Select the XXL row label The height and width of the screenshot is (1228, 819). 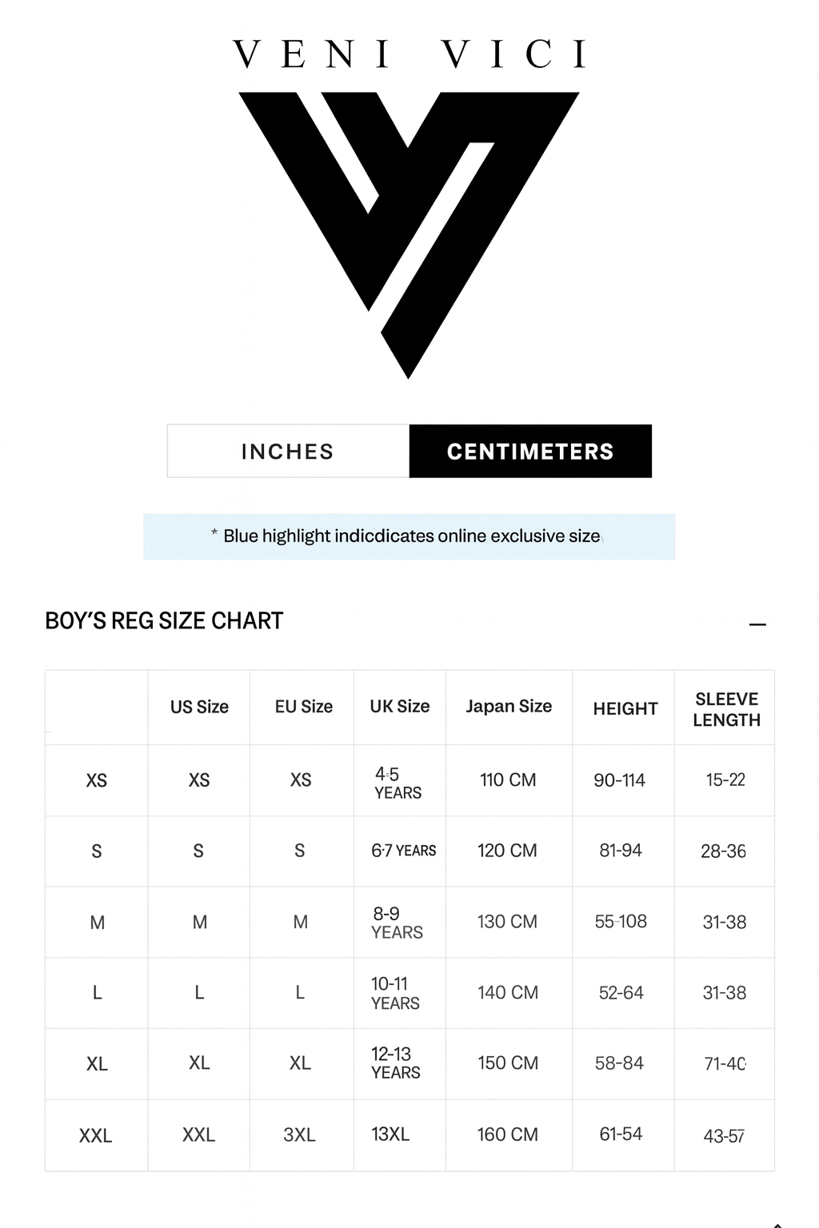pyautogui.click(x=96, y=1135)
